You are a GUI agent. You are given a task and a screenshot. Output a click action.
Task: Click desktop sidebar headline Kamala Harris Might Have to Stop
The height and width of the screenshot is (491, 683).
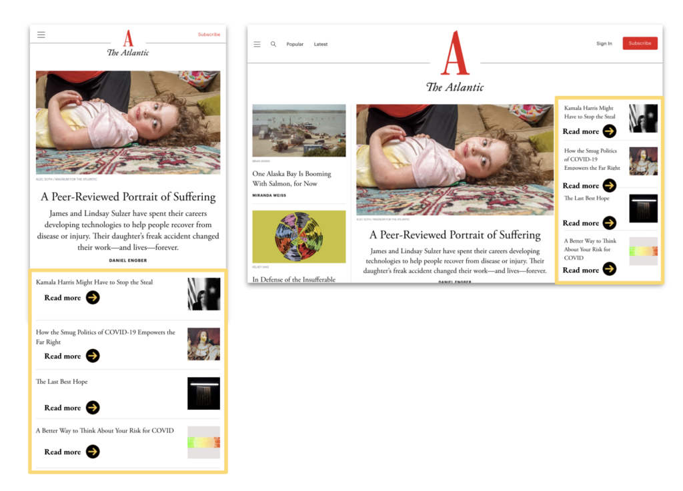coord(590,112)
